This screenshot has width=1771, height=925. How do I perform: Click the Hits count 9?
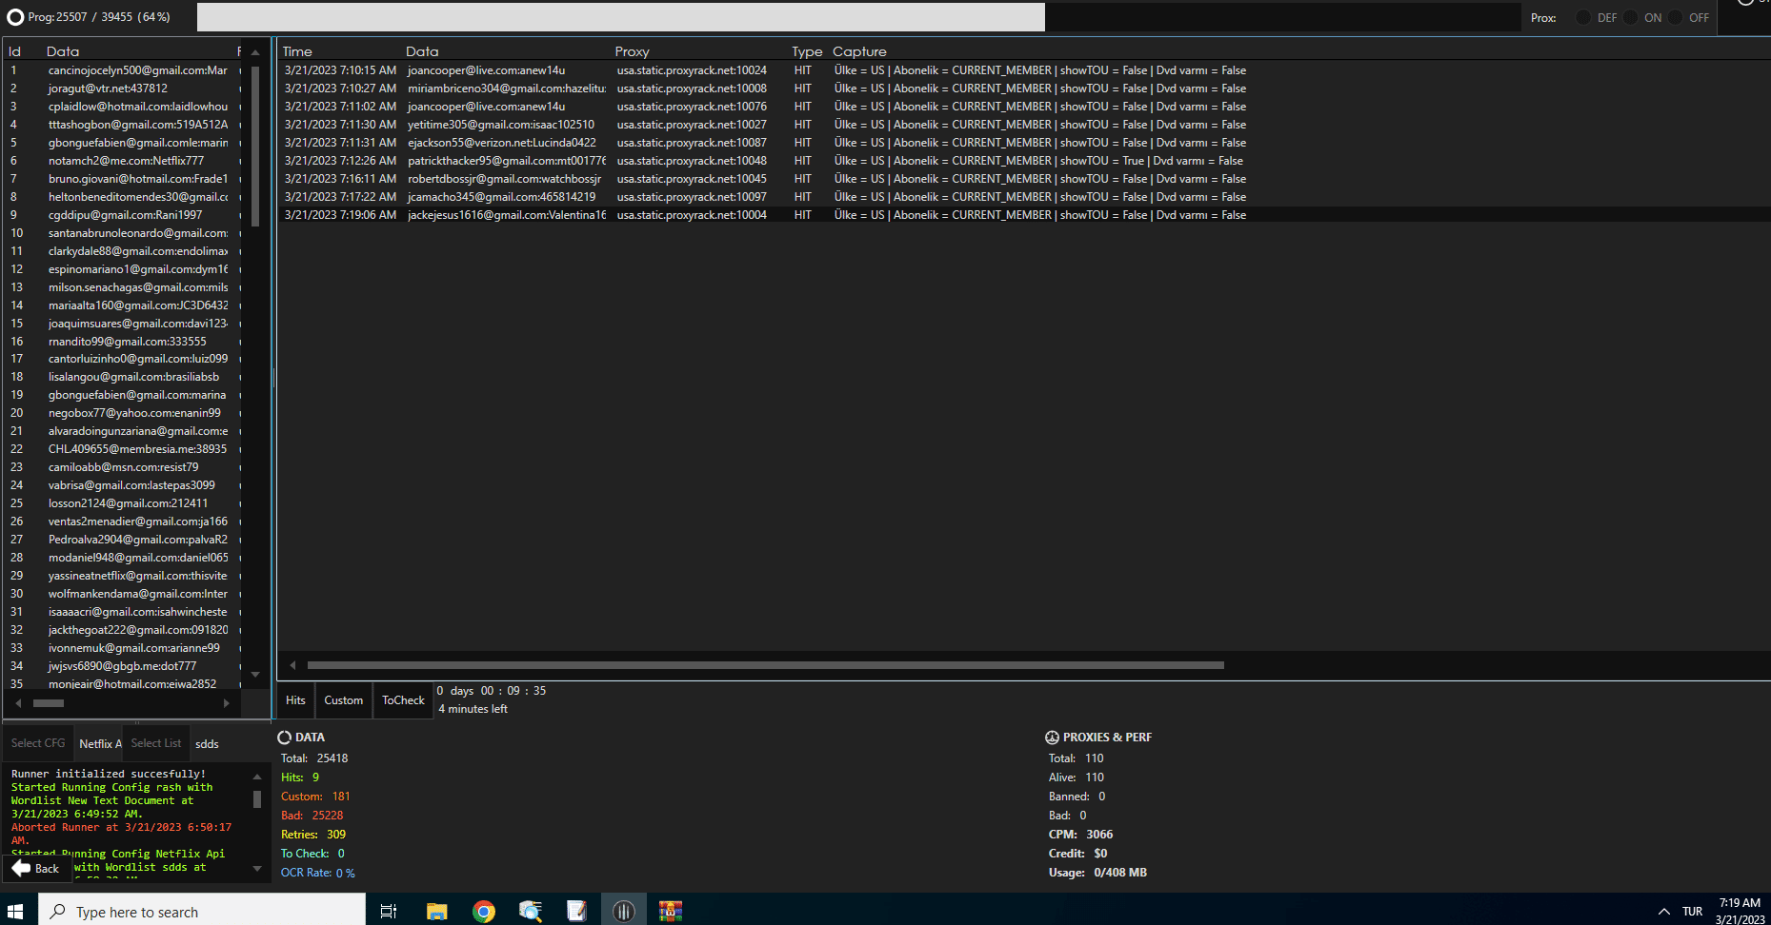tap(316, 777)
